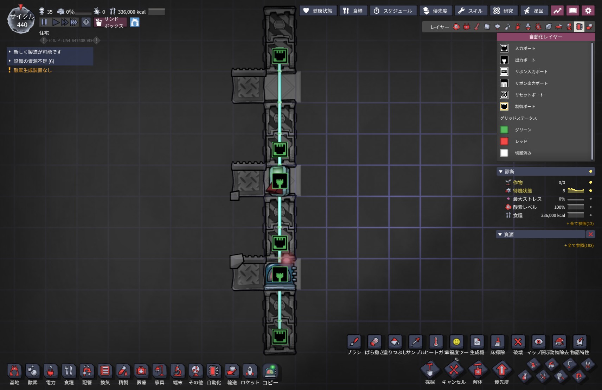Screen dimensions: 602x390
Task: Toggle the oxygen overlay layer
Action: 456,27
